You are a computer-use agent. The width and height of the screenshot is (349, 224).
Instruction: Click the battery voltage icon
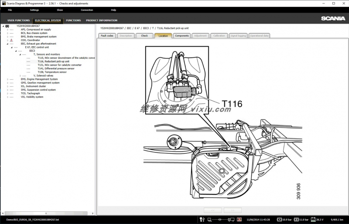click(x=313, y=220)
